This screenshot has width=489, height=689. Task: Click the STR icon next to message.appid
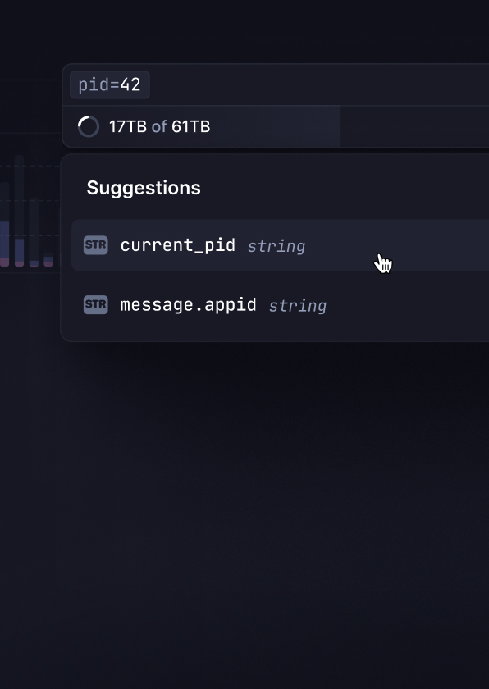(96, 304)
